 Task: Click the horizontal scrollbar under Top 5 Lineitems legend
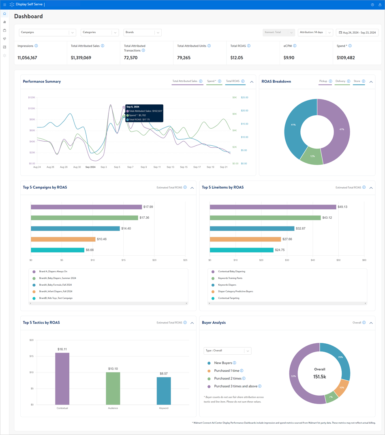tap(288, 304)
